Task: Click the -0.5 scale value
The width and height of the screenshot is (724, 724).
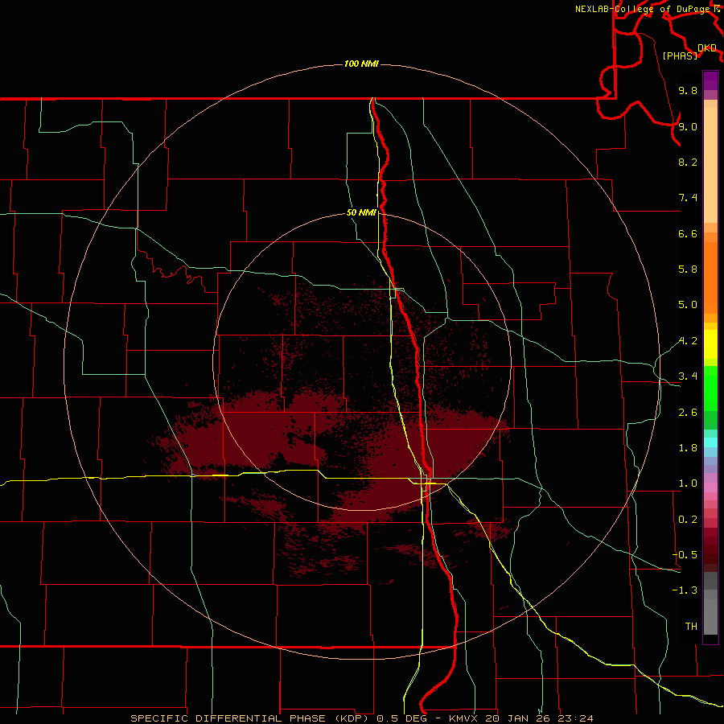Action: tap(685, 555)
